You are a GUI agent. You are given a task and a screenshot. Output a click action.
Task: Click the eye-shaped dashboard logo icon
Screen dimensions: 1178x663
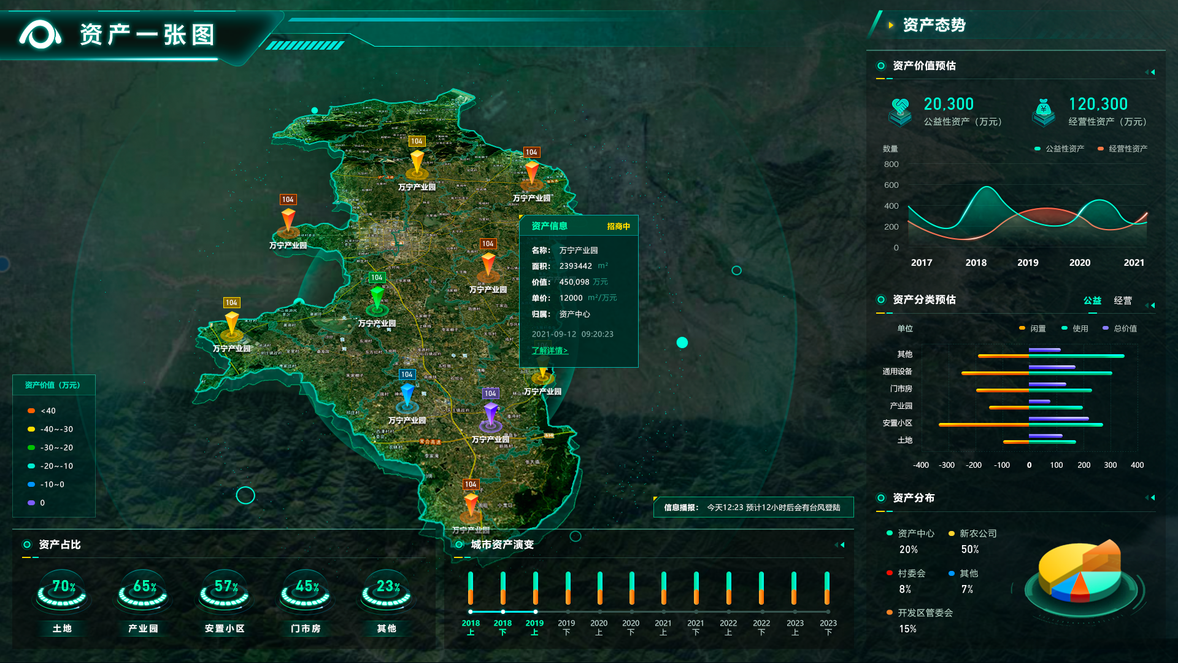click(40, 35)
